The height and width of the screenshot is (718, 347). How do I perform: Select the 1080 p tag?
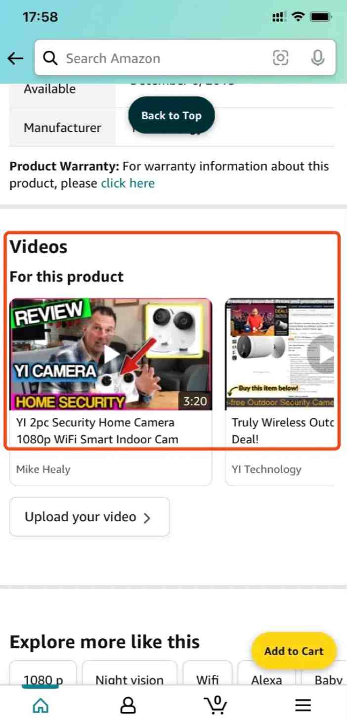pyautogui.click(x=43, y=678)
